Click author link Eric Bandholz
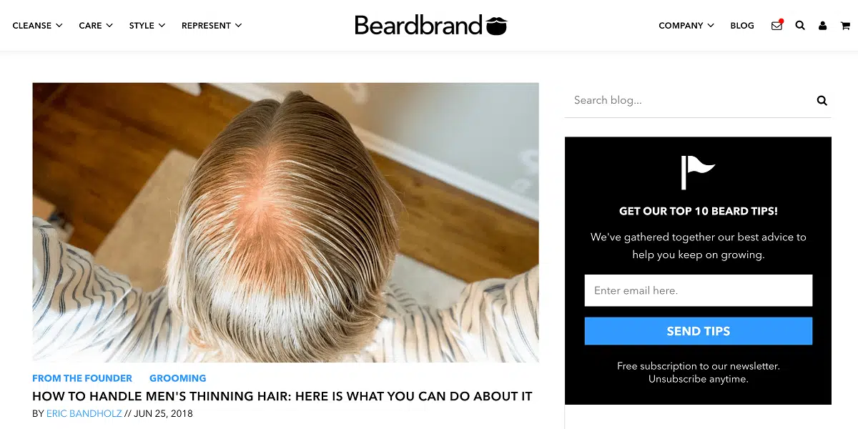 coord(84,413)
